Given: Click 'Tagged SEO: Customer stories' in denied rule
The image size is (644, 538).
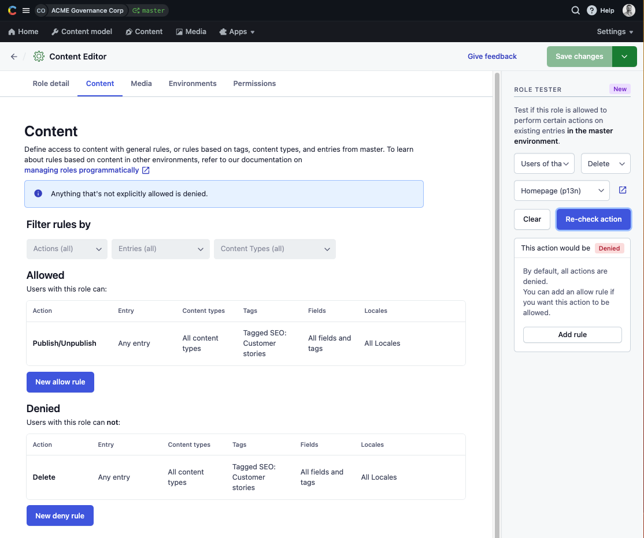Looking at the screenshot, I should click(254, 477).
